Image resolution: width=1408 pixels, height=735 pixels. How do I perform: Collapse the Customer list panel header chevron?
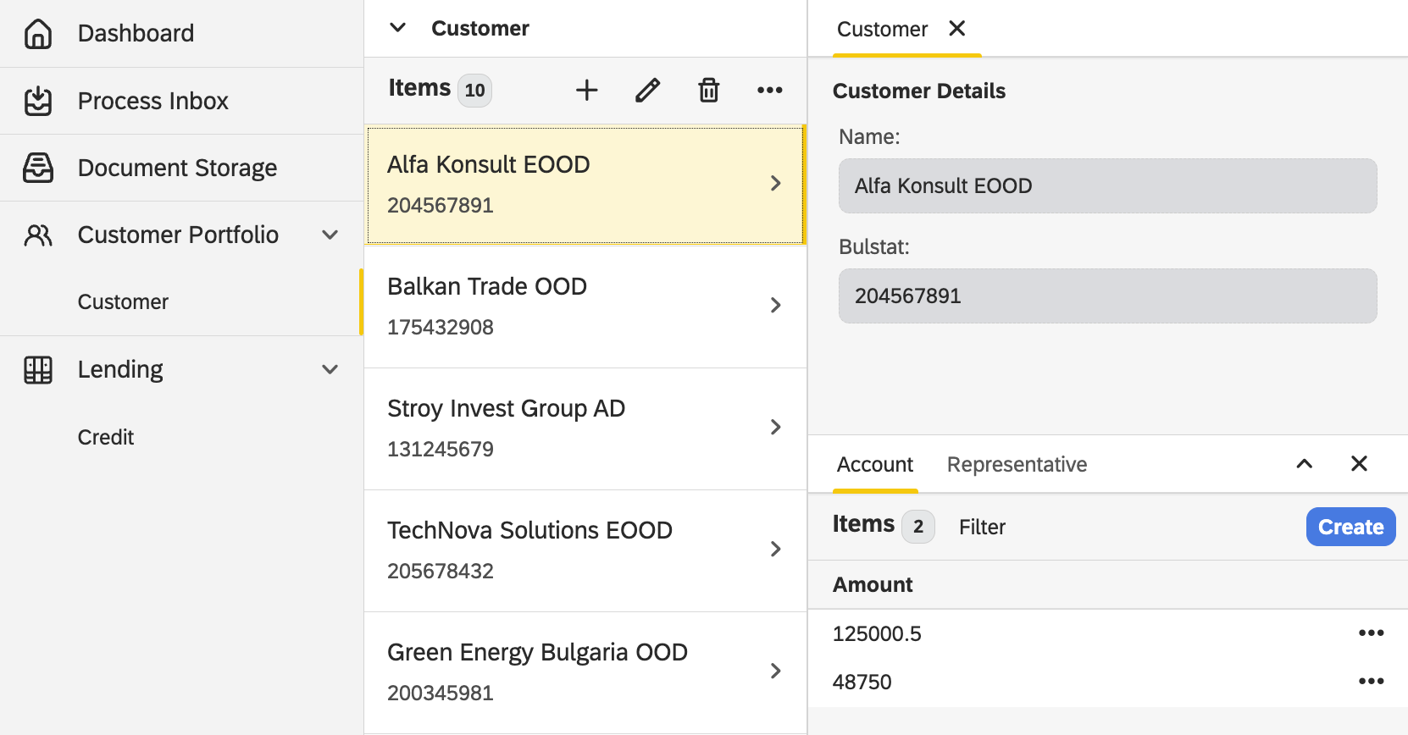pyautogui.click(x=397, y=28)
